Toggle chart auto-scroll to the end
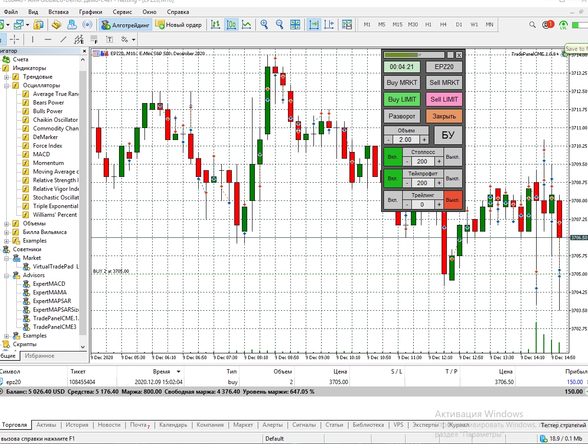Screen dimensions: 588x444 pyautogui.click(x=314, y=24)
